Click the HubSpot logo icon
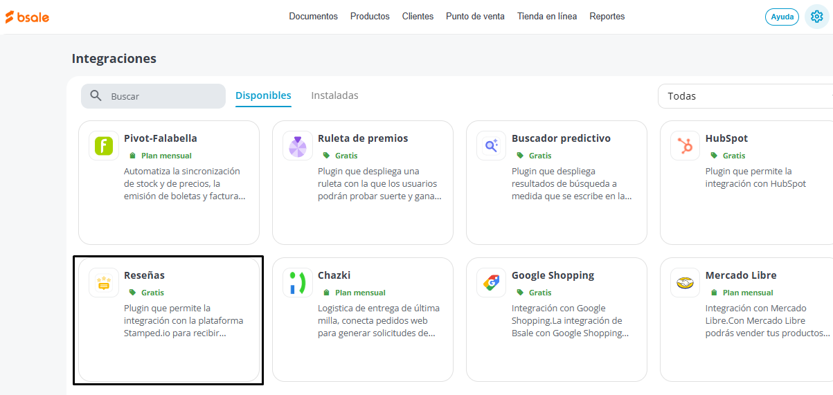Viewport: 833px width, 395px height. point(686,146)
